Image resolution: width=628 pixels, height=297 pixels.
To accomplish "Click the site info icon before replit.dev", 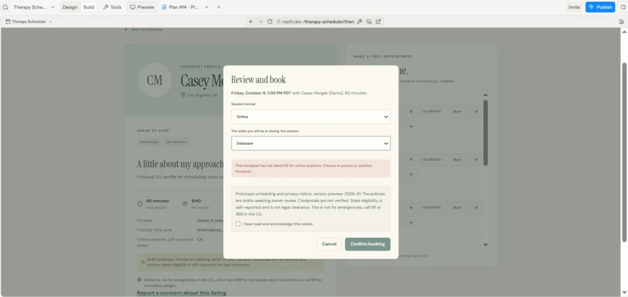I will pyautogui.click(x=279, y=21).
